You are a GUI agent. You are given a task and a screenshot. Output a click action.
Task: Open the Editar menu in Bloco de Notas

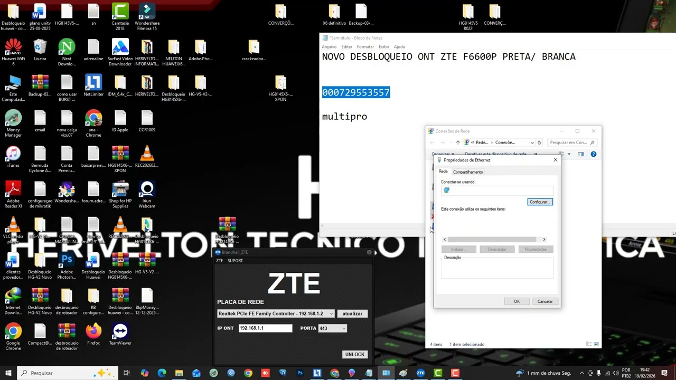[x=346, y=46]
